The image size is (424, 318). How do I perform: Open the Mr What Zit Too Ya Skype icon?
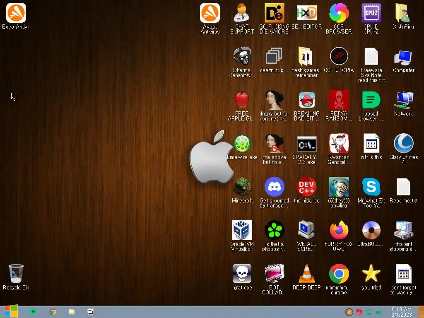tap(371, 193)
